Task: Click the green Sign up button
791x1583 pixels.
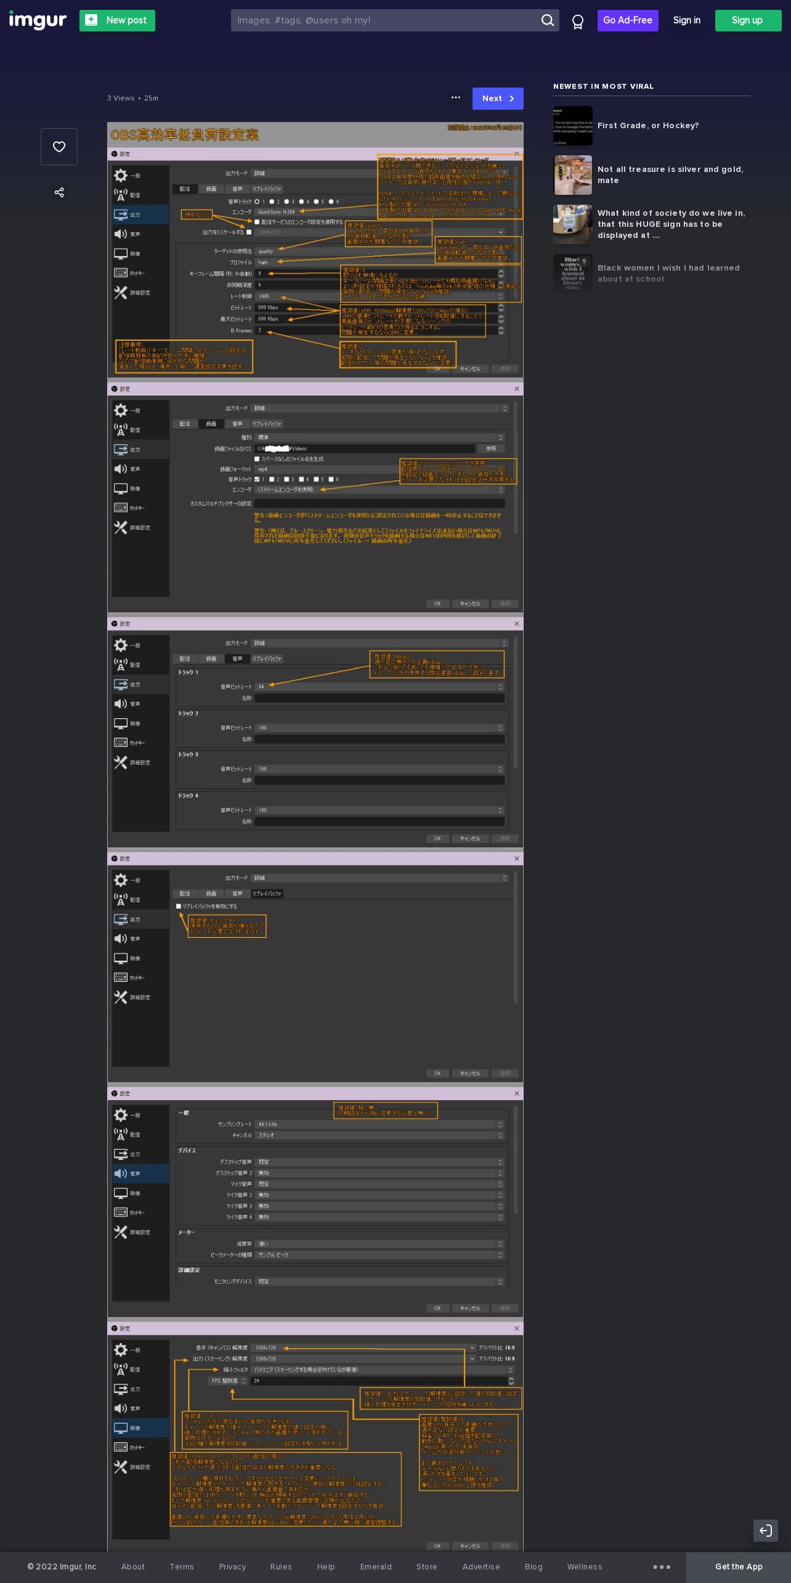Action: tap(748, 20)
